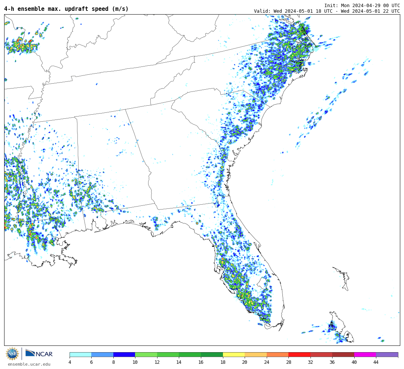404x369 pixels.
Task: Click the colorbar label '4'
Action: pos(70,362)
